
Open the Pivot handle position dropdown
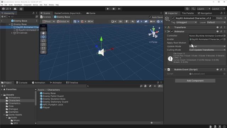(x=49, y=21)
